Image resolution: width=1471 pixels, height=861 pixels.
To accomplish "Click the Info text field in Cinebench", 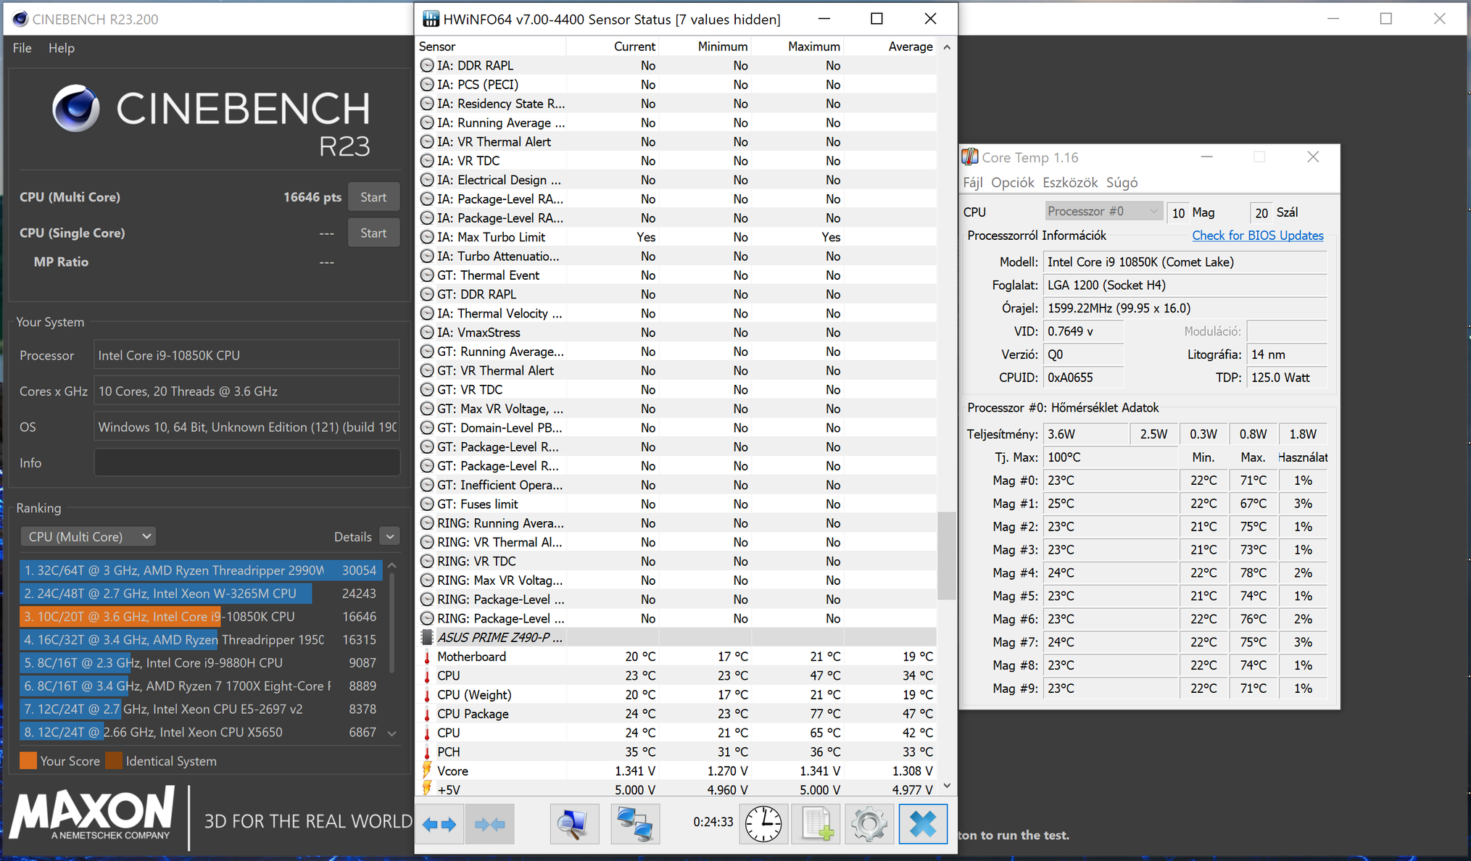I will point(247,462).
